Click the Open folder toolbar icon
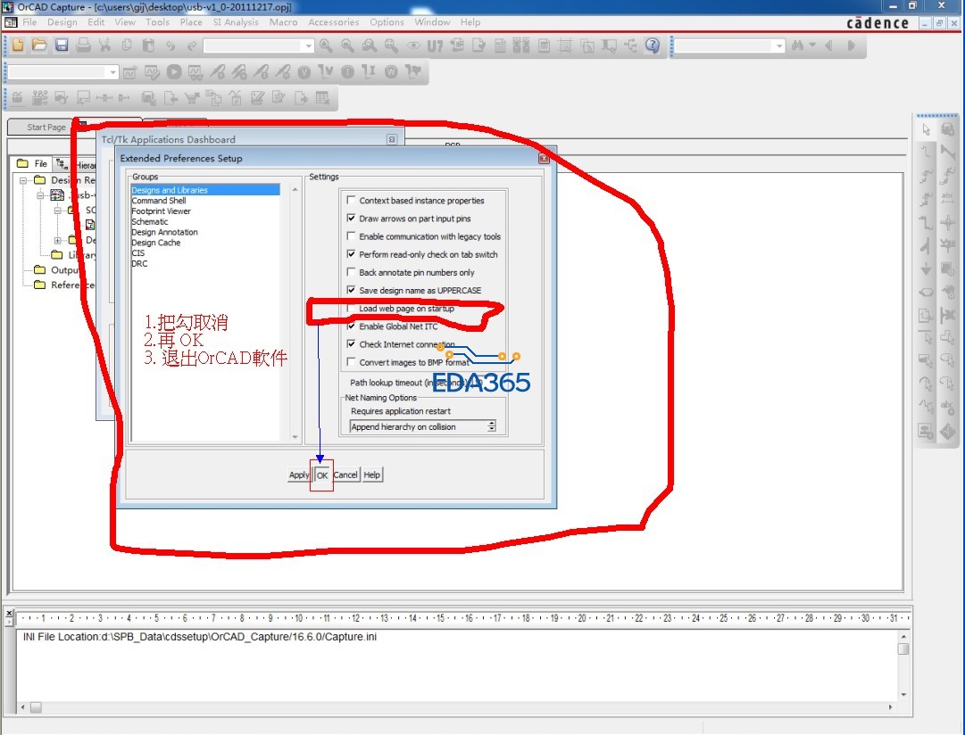The width and height of the screenshot is (965, 735). pyautogui.click(x=39, y=45)
